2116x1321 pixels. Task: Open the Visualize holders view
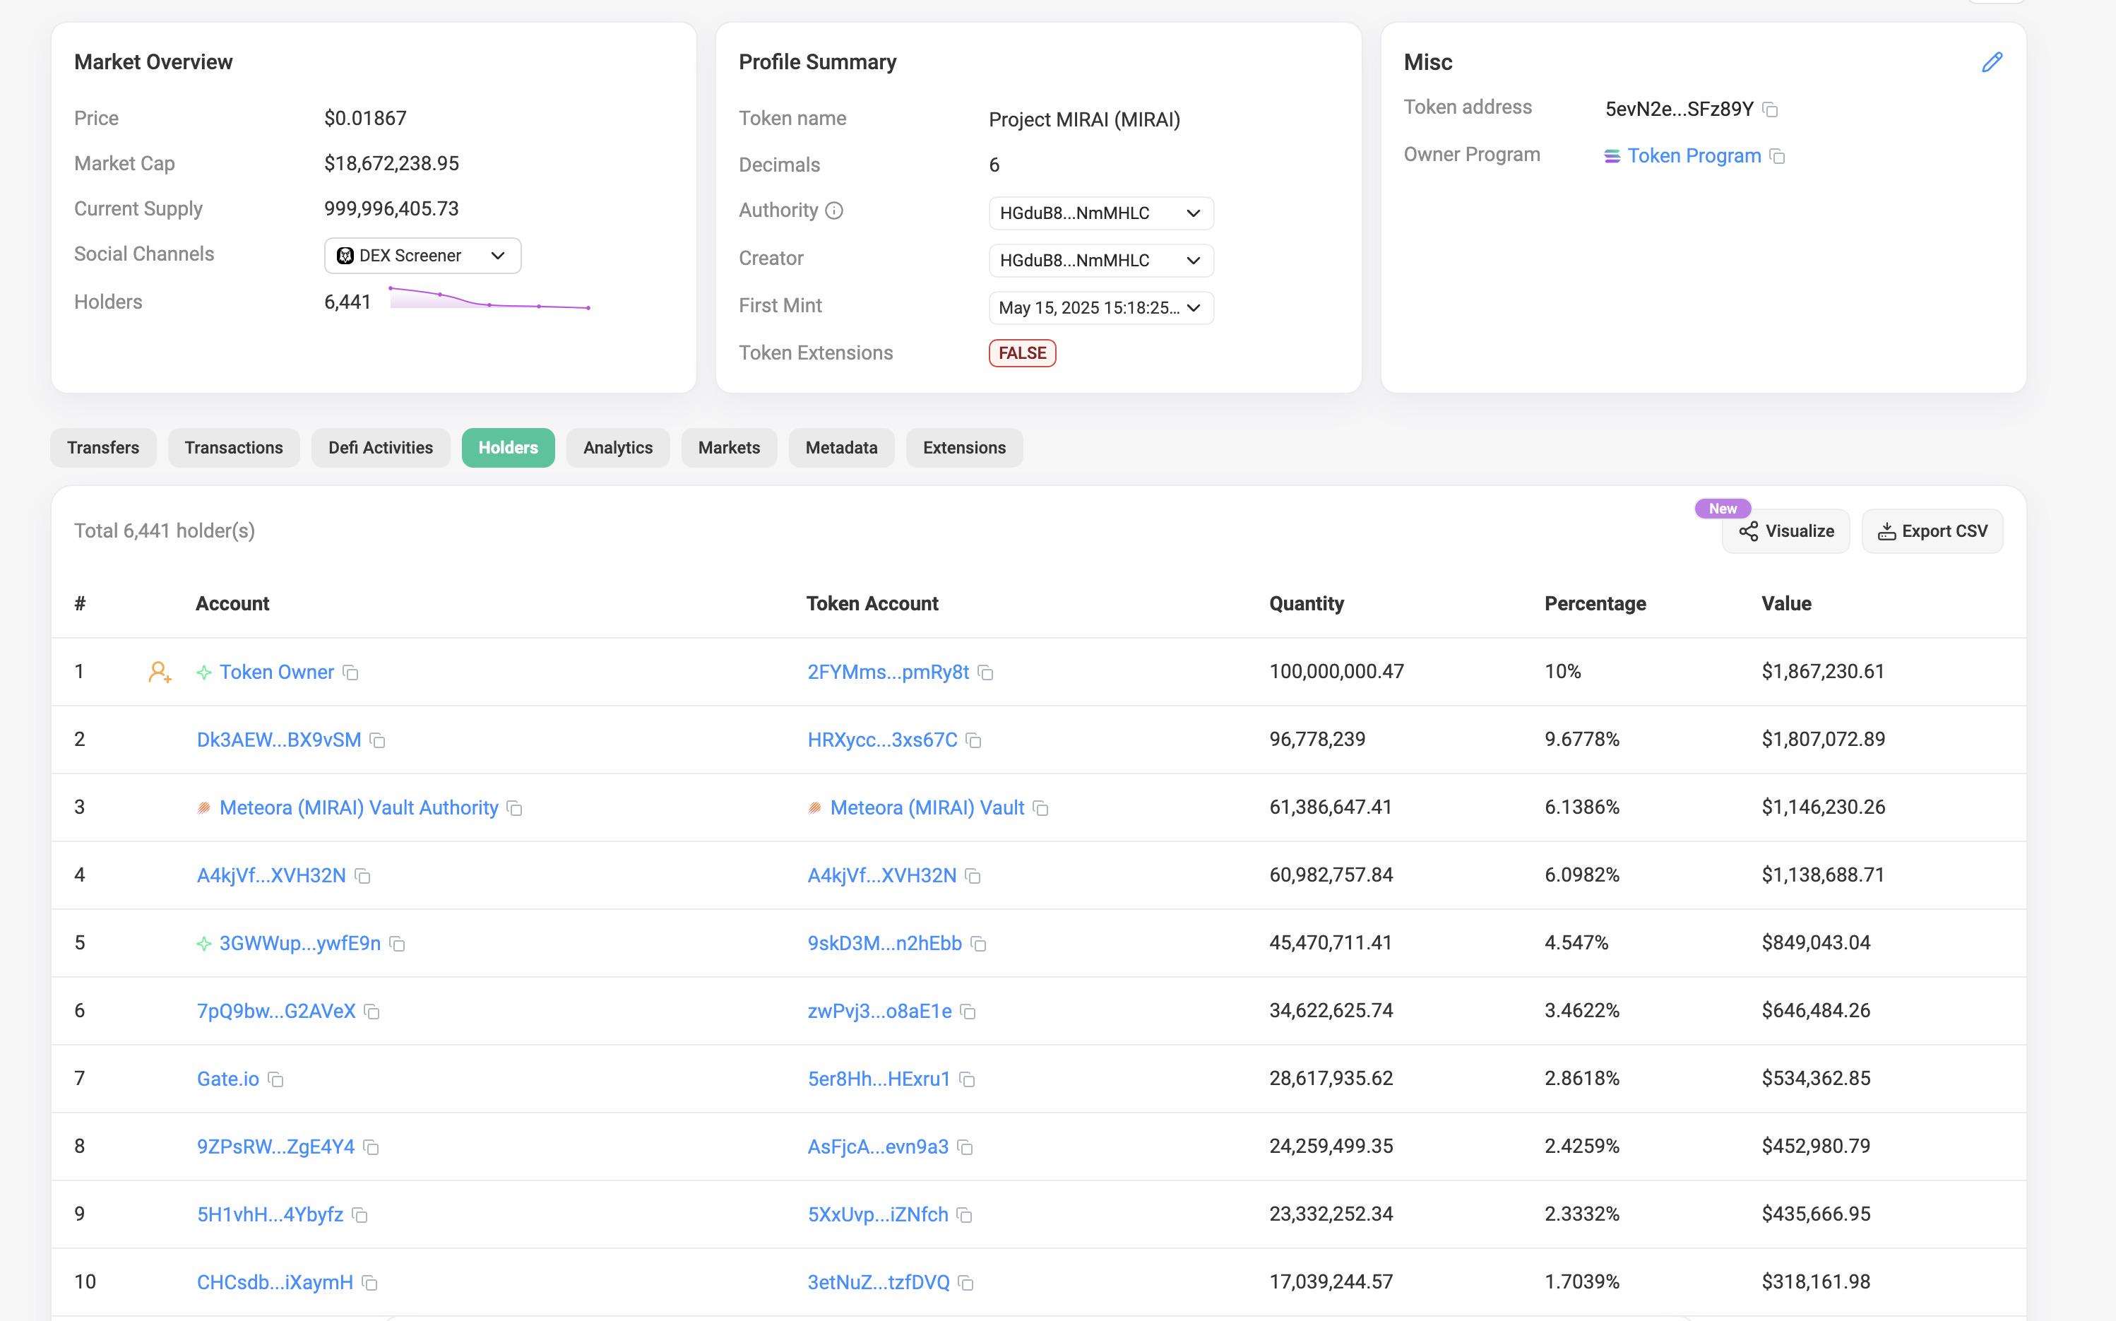click(x=1785, y=531)
